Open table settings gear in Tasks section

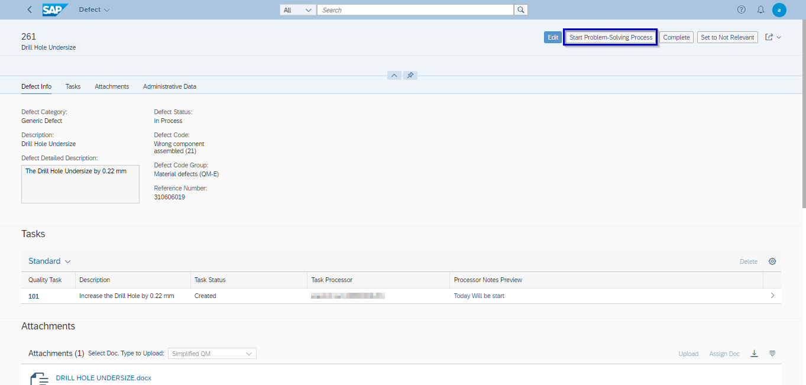click(x=772, y=261)
